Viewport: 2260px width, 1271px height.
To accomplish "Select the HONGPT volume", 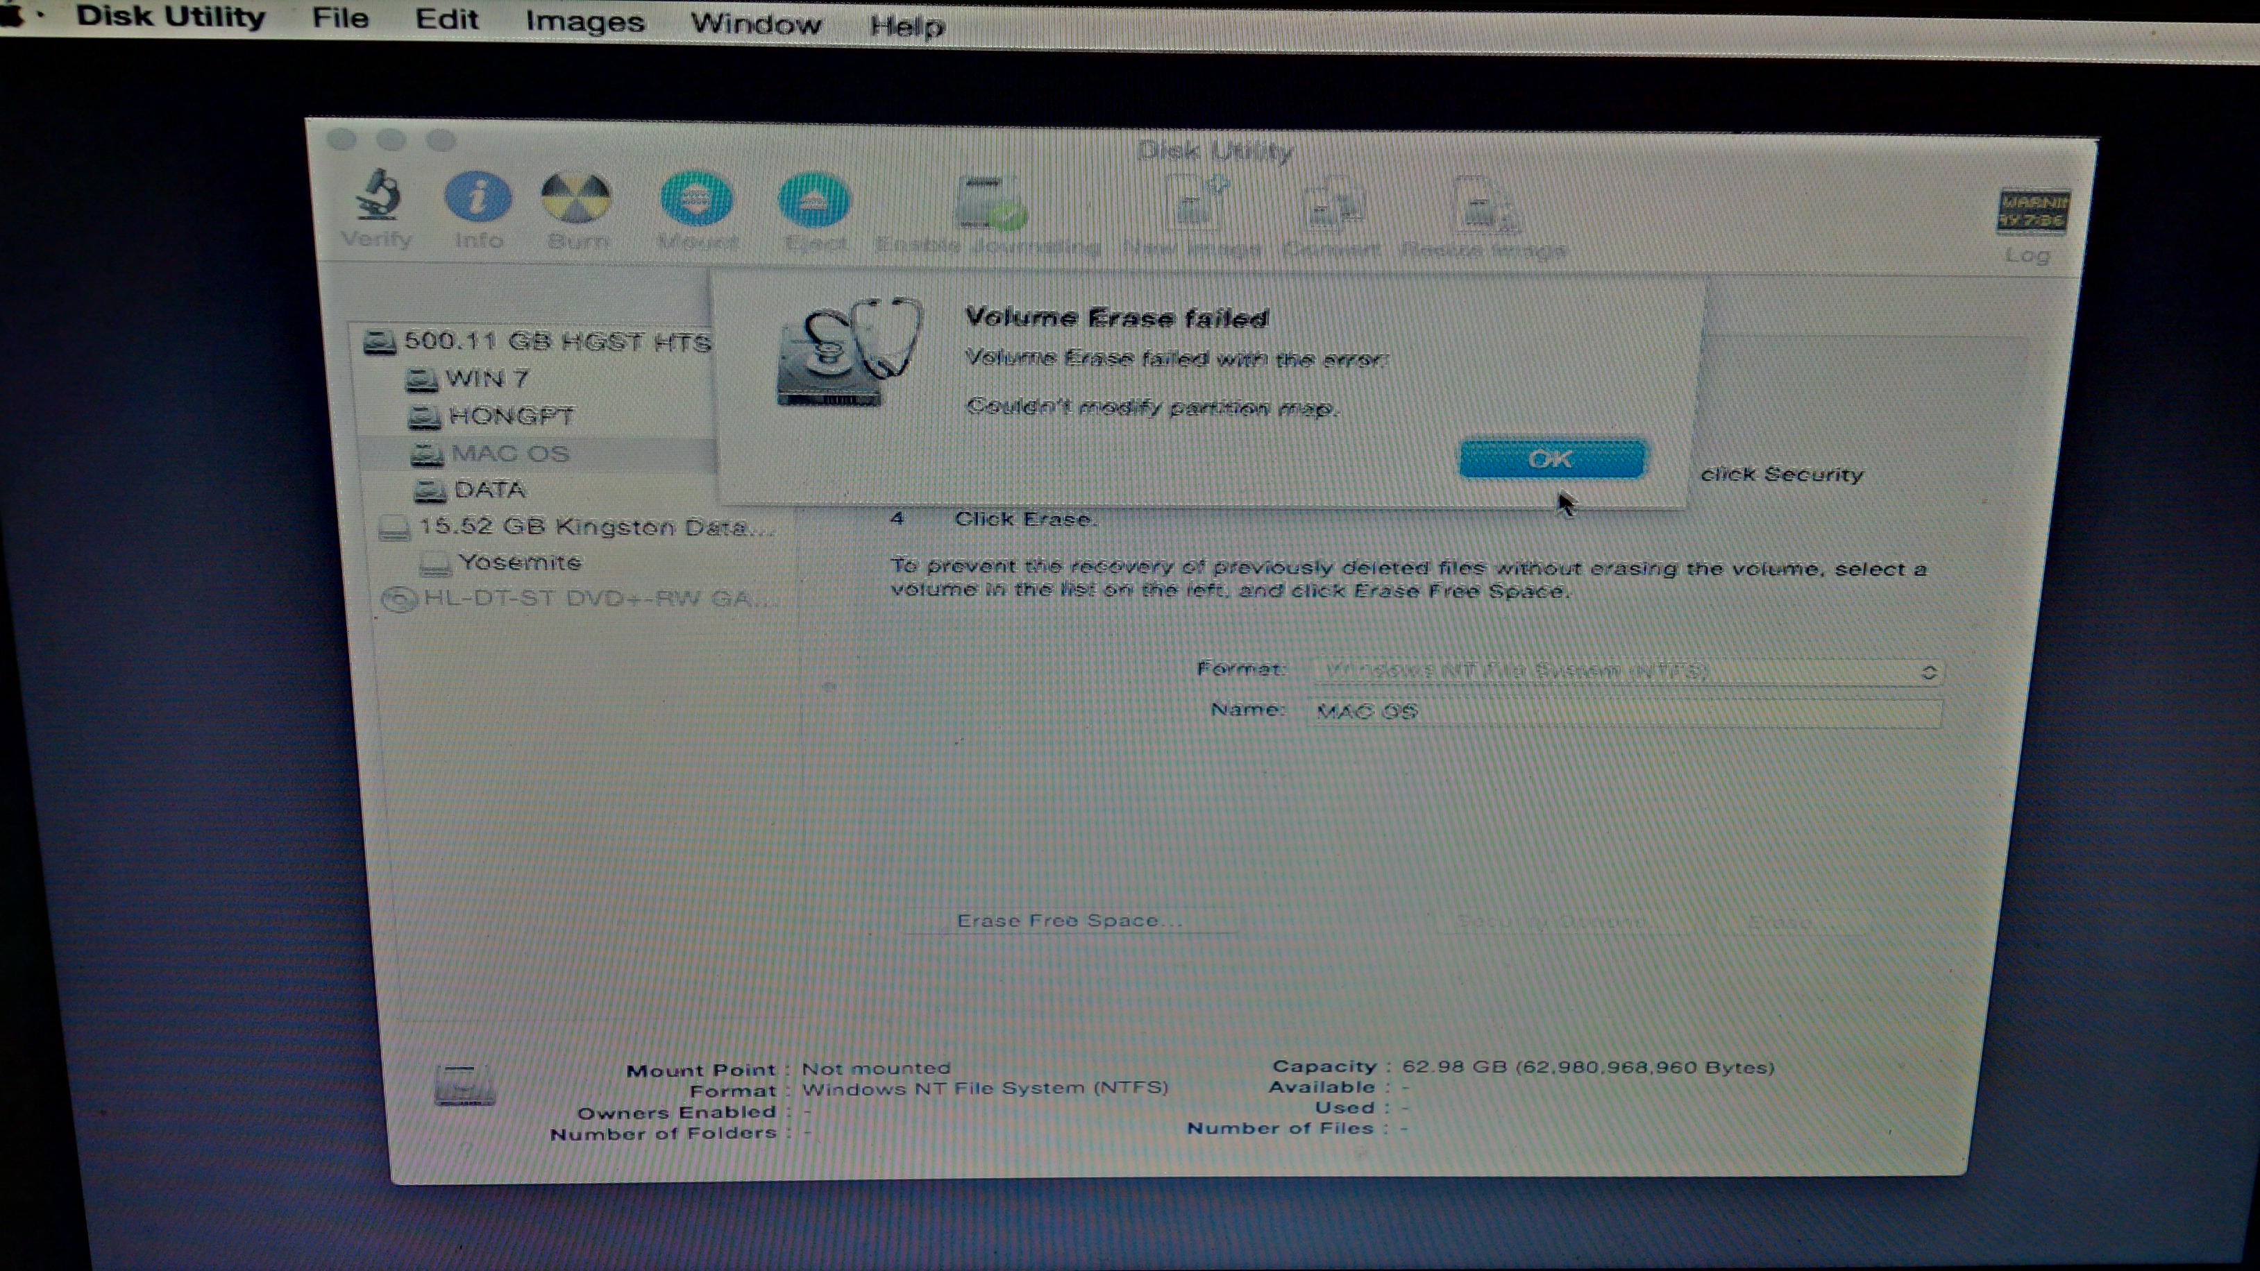I will coord(511,416).
